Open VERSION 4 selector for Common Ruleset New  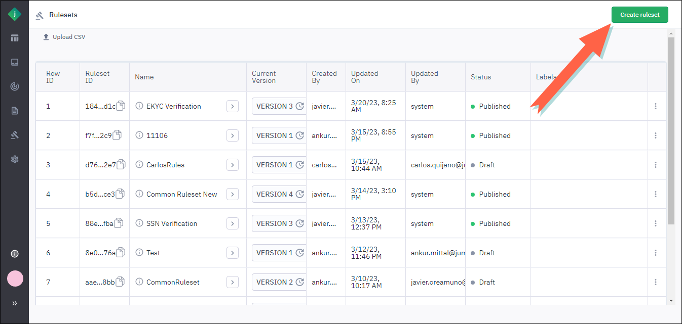[x=279, y=194]
